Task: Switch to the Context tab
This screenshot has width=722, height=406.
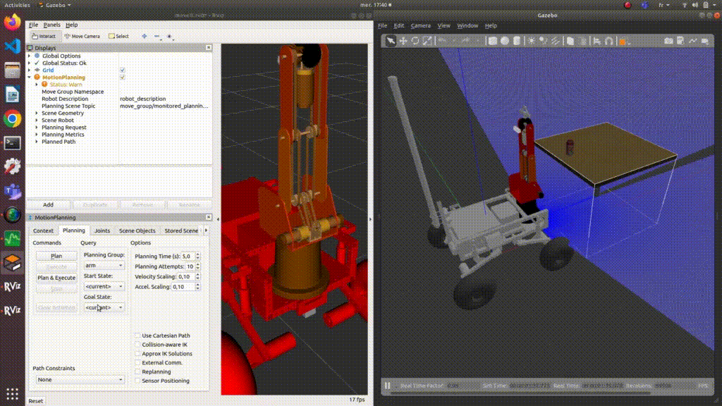Action: [43, 230]
